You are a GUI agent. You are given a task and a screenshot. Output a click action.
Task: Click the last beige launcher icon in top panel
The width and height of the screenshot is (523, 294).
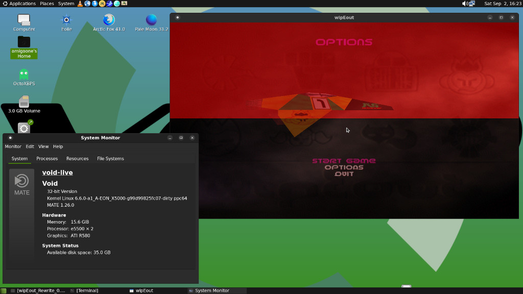click(124, 4)
